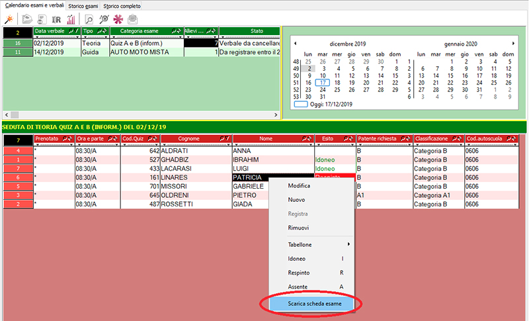Go to next month in calendar
The width and height of the screenshot is (529, 321).
513,43
